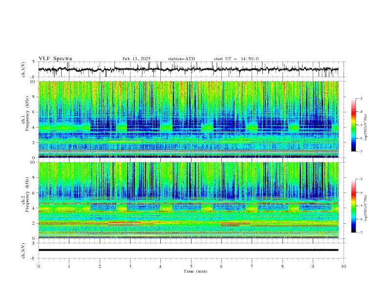Click the '6' kHz tick on ch.2 spectrogram
Screen dimensions: 387x299
(35, 193)
